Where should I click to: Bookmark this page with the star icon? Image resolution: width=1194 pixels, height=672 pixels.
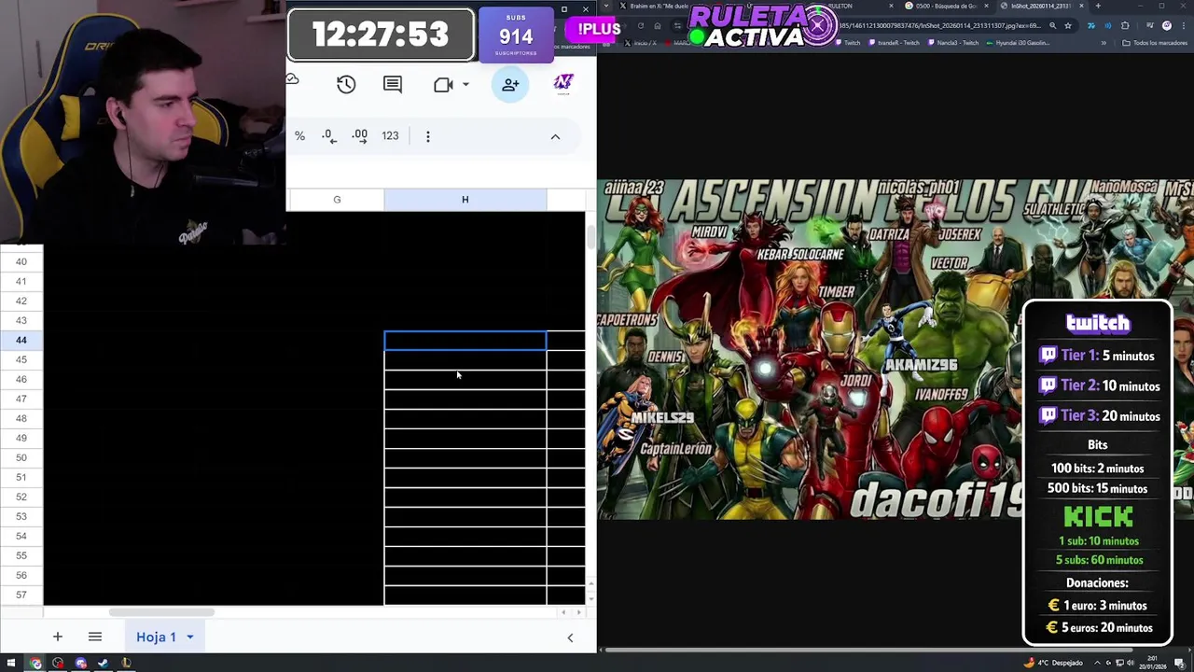(1068, 25)
